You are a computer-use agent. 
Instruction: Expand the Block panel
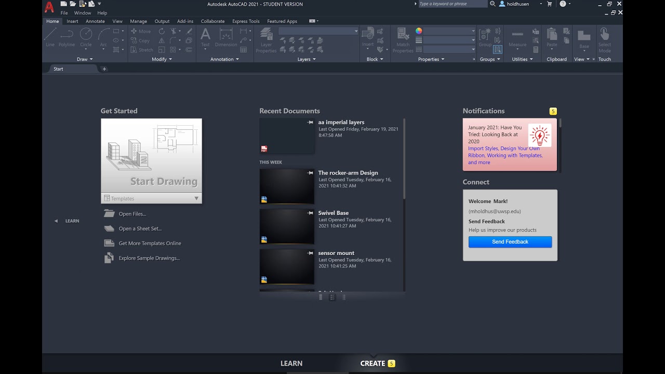point(375,59)
